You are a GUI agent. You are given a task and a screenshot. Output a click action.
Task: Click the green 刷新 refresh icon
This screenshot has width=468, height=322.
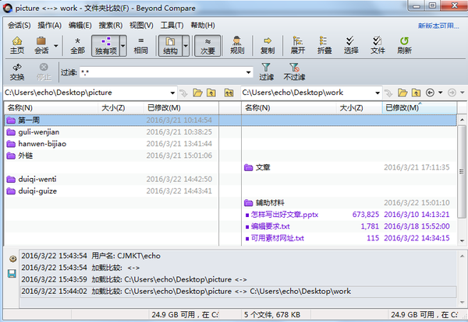pyautogui.click(x=404, y=45)
